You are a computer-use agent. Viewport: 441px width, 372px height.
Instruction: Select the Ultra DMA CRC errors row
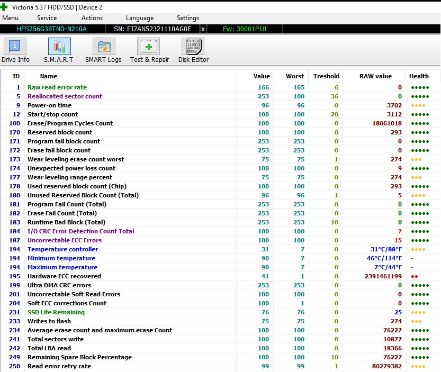click(220, 285)
